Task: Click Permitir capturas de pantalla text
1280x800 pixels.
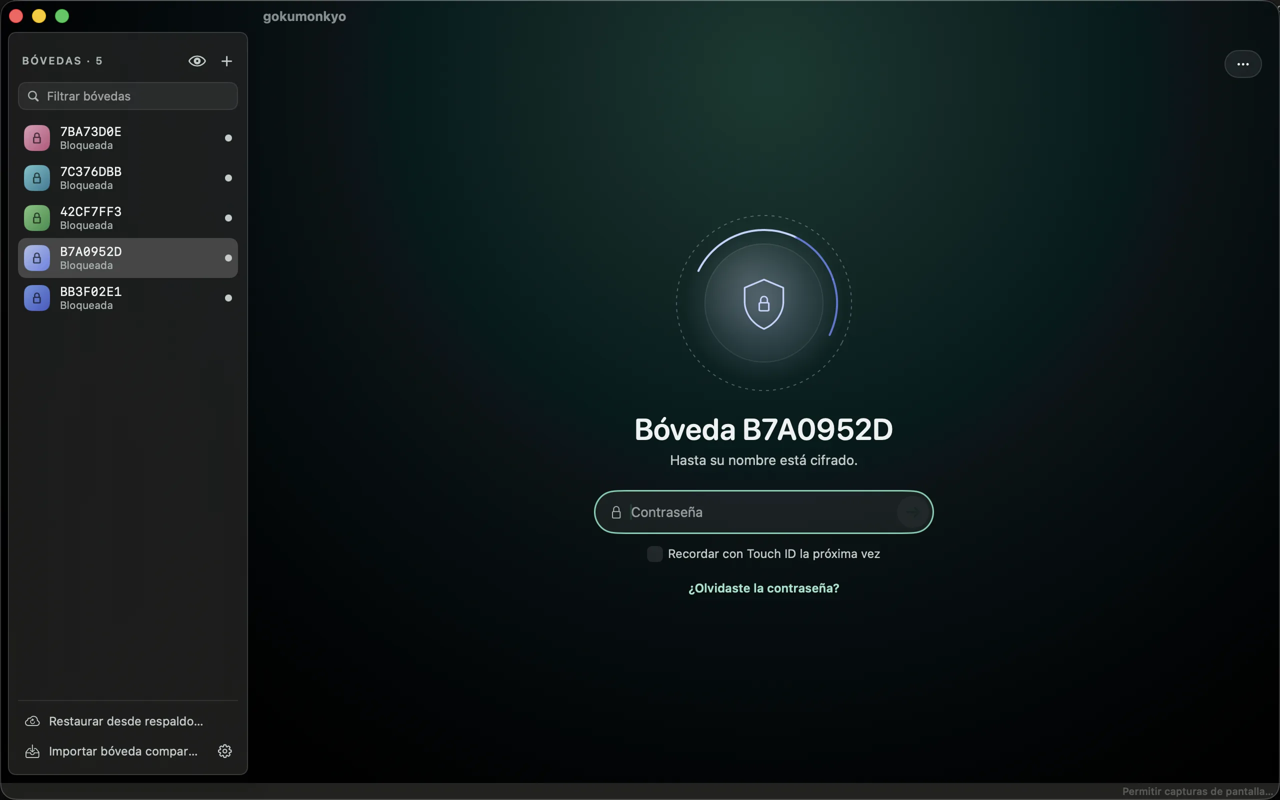Action: click(1198, 791)
